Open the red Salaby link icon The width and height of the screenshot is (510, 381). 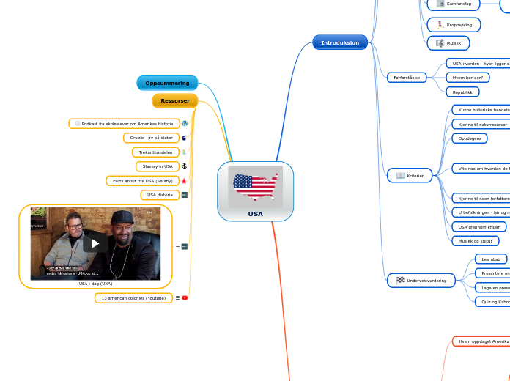click(x=184, y=180)
